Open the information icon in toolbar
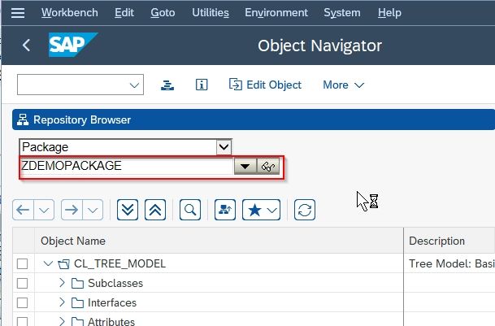Viewport: 495px width, 326px height. pos(202,85)
